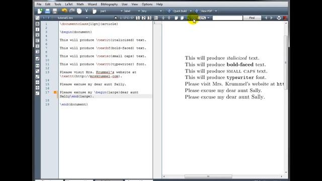The height and width of the screenshot is (181, 322).
Task: Apply Bold from left sidebar
Action: (37, 24)
